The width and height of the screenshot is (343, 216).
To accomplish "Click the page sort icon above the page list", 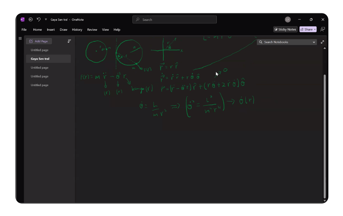I will tap(69, 41).
